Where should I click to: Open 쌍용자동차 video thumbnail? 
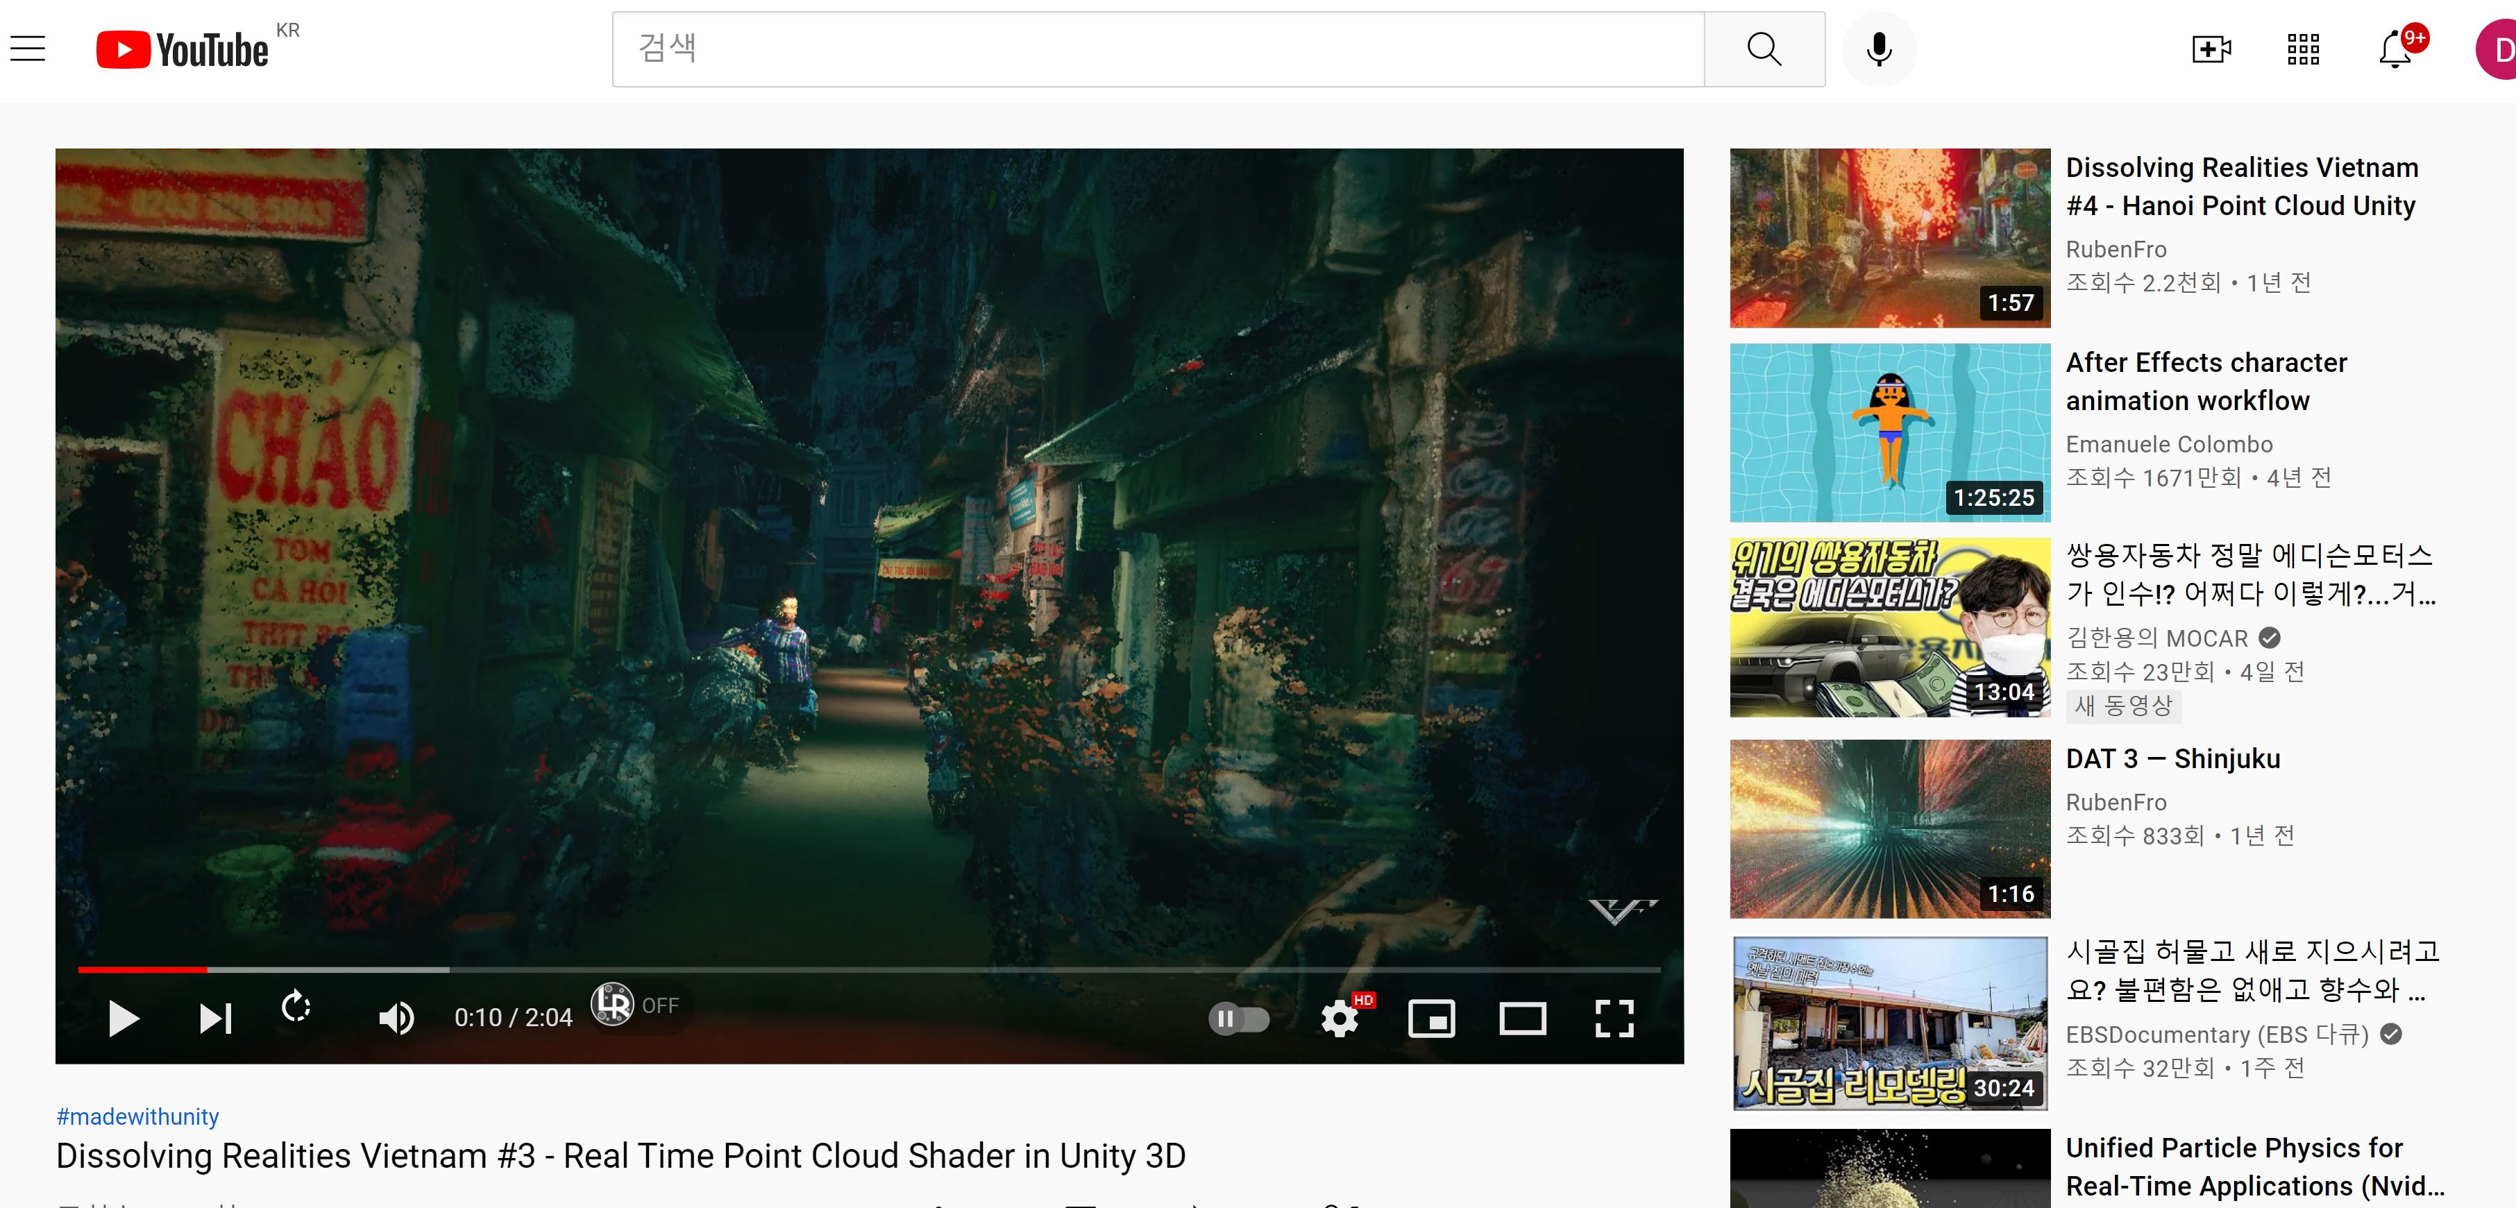click(x=1890, y=628)
